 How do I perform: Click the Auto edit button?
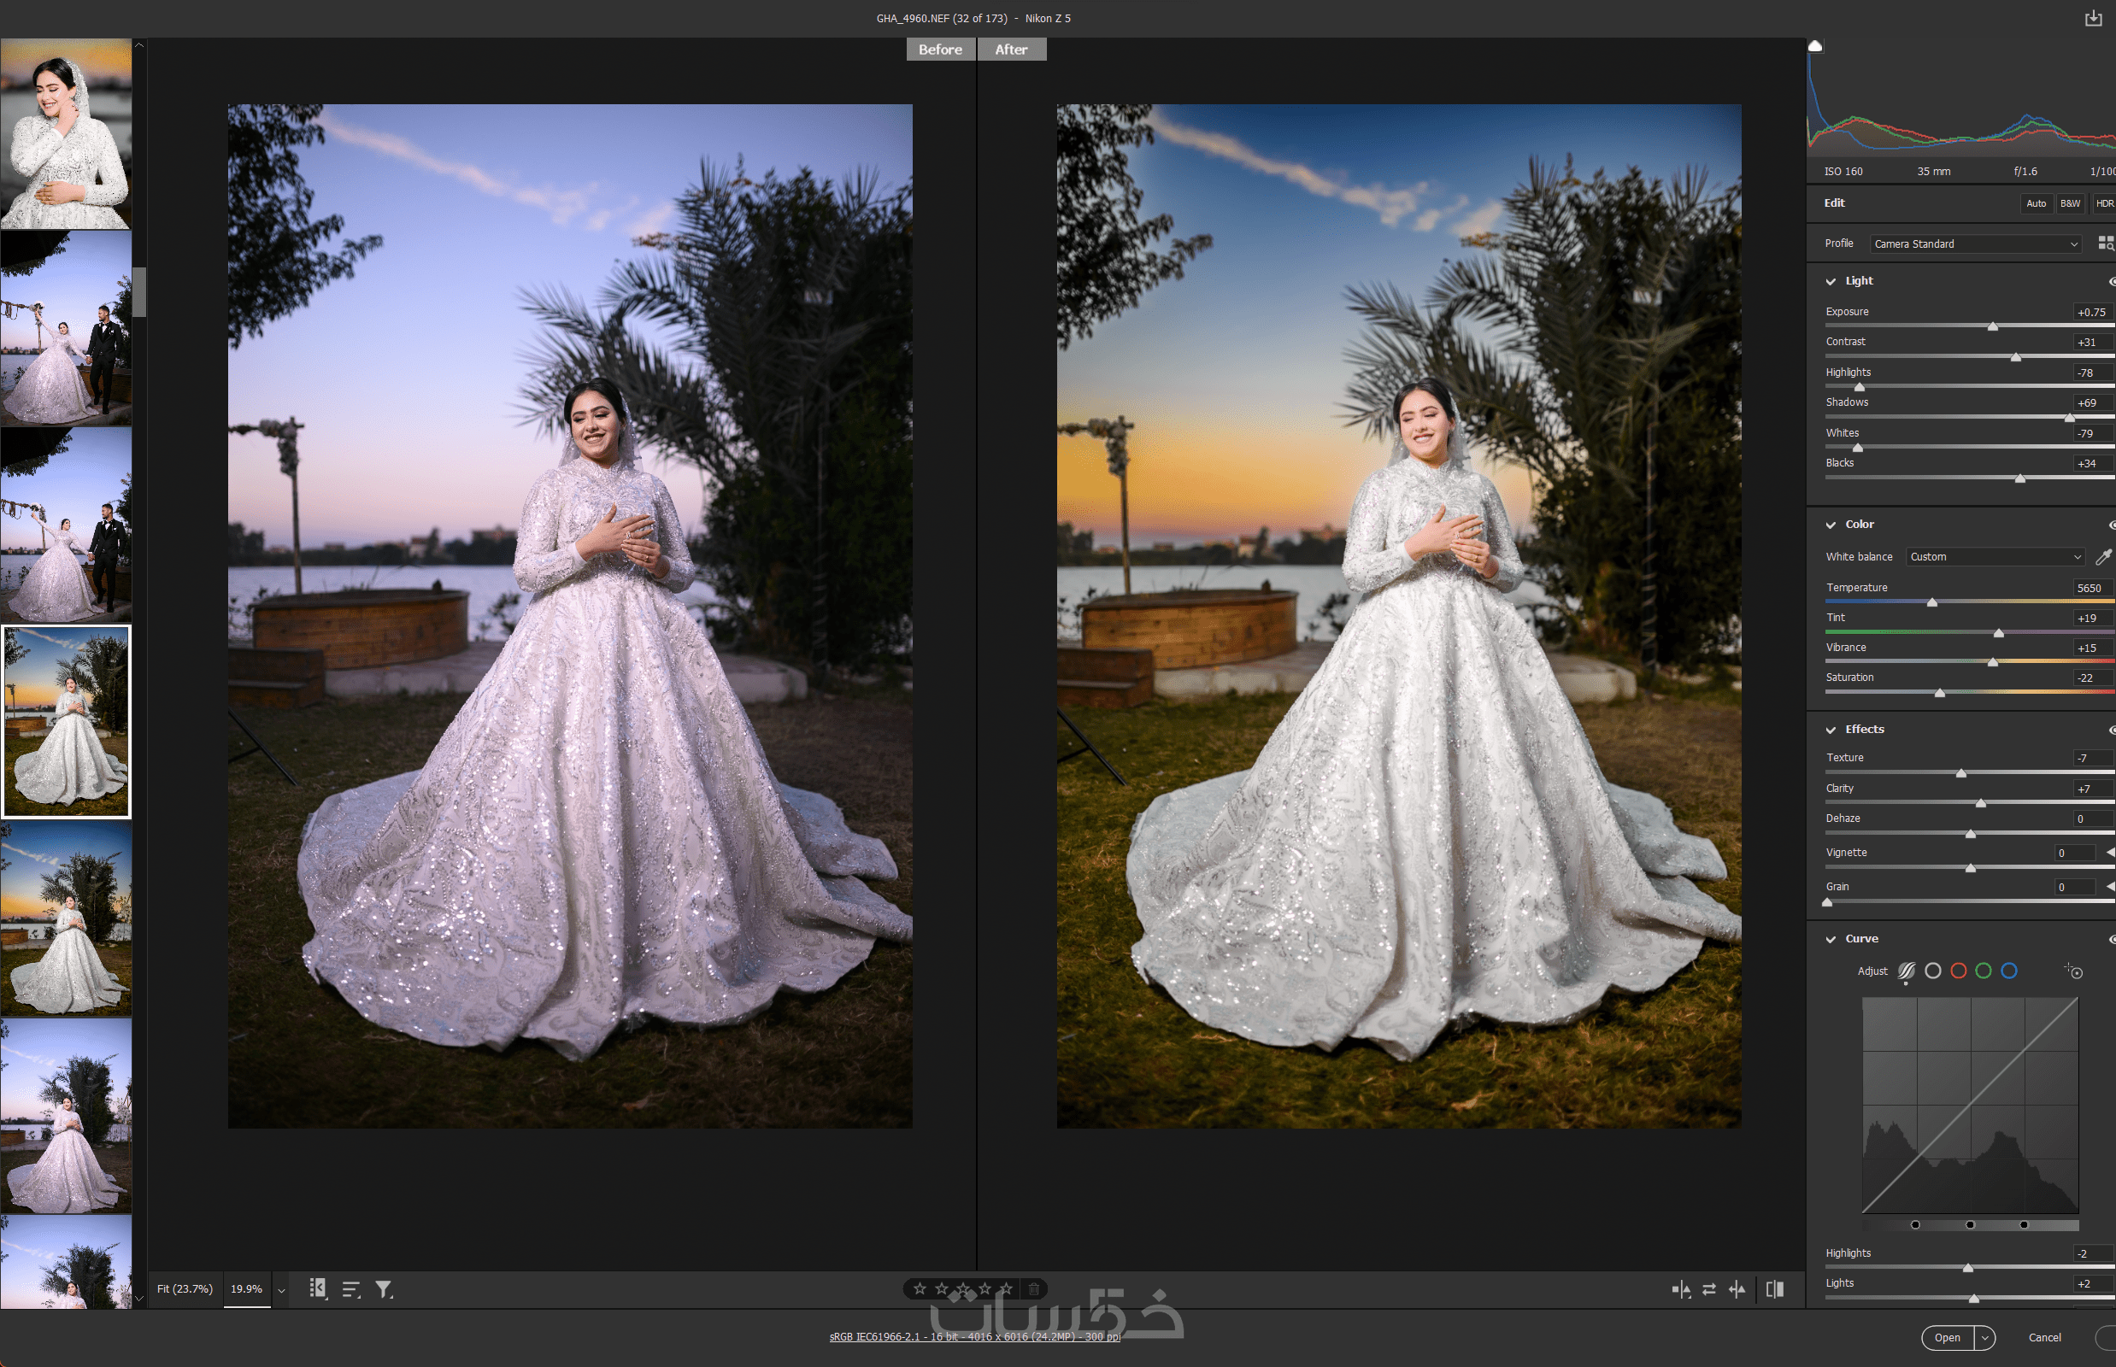[2035, 203]
